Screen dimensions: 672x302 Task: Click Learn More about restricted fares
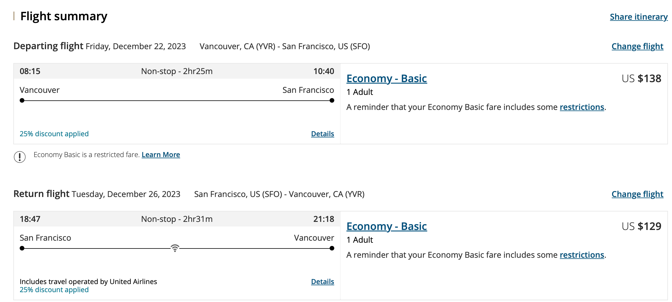pyautogui.click(x=161, y=155)
